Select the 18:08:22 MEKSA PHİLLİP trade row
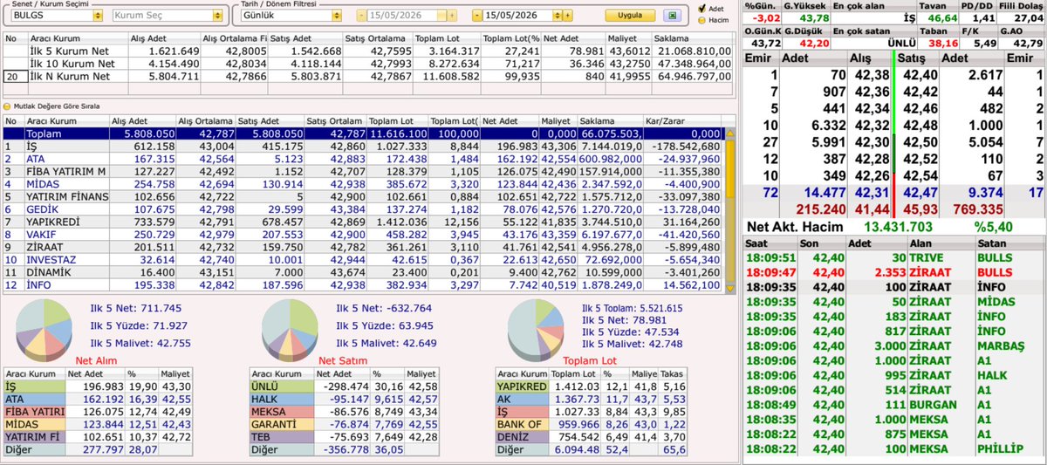Image resolution: width=1047 pixels, height=465 pixels. click(893, 448)
